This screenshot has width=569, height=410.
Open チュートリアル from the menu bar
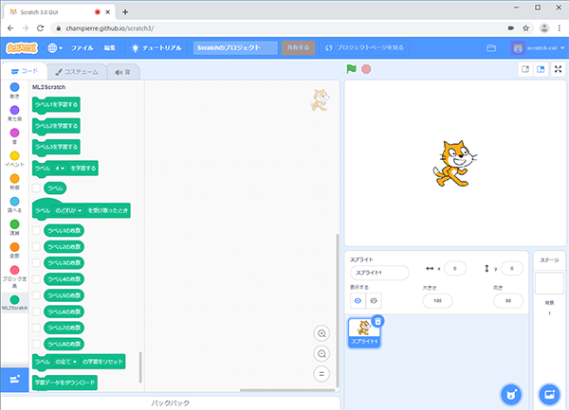tap(156, 47)
